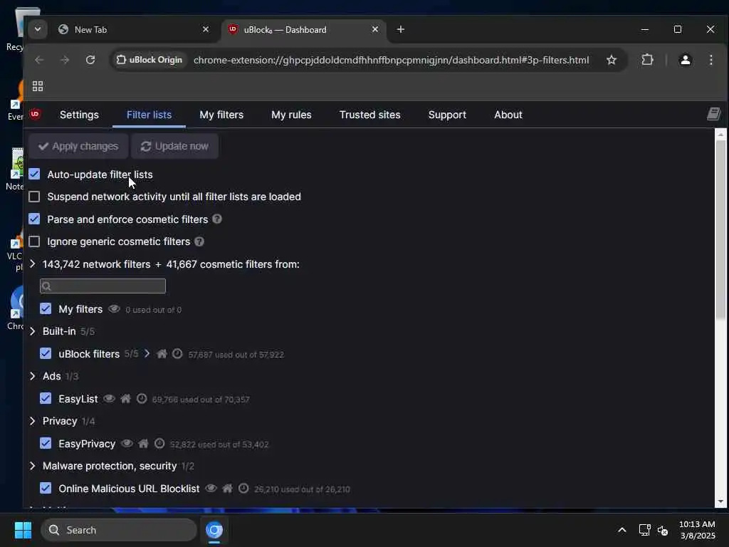Open Support tab

(x=447, y=115)
